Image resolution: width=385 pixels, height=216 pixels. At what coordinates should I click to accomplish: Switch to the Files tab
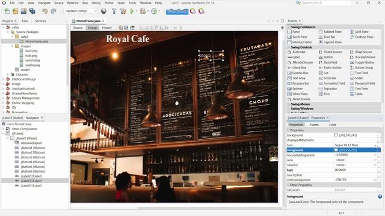(25, 21)
